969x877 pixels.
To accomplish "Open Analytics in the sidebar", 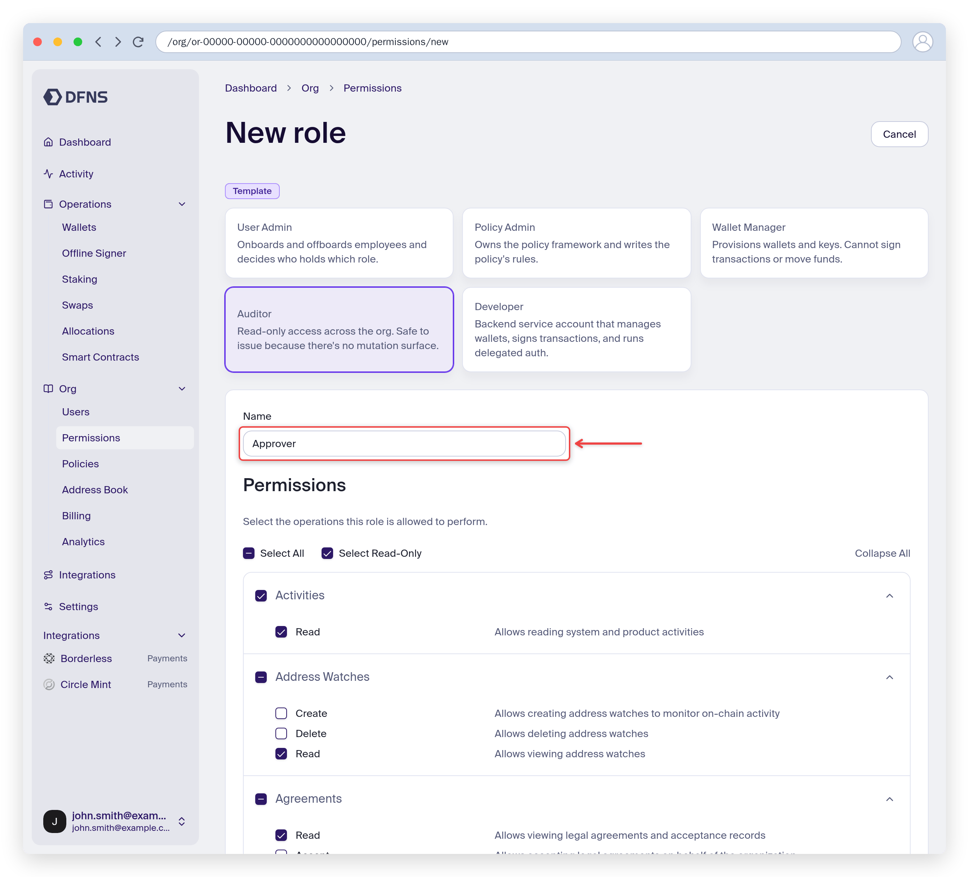I will click(83, 541).
